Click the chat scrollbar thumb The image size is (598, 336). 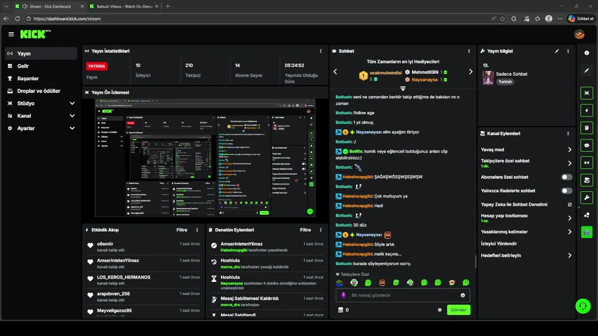tap(476, 262)
